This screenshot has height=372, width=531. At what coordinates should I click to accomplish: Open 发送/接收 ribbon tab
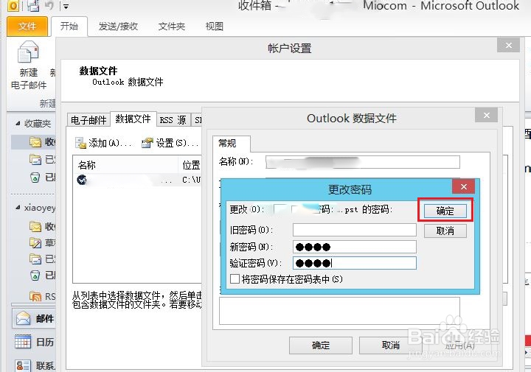118,27
